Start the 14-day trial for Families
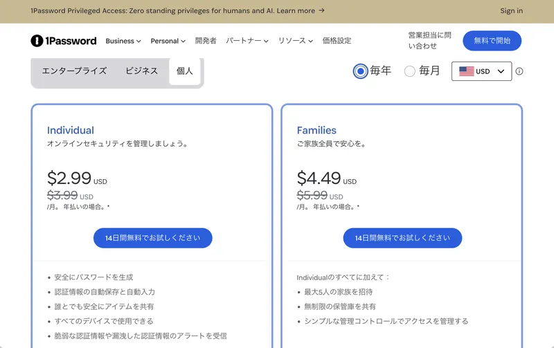The height and width of the screenshot is (348, 554). click(x=402, y=238)
